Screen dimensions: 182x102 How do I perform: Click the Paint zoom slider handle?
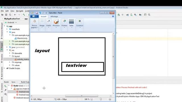click(x=101, y=99)
